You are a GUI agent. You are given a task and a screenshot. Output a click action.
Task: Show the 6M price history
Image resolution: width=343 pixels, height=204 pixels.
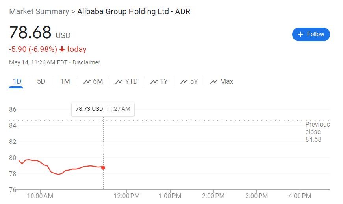coord(98,81)
